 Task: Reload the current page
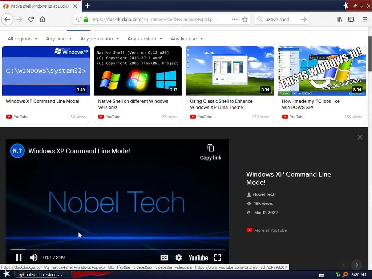click(x=31, y=19)
